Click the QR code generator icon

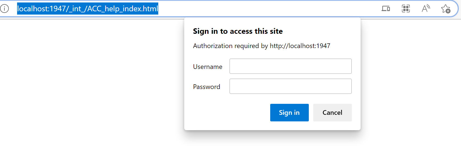[406, 9]
